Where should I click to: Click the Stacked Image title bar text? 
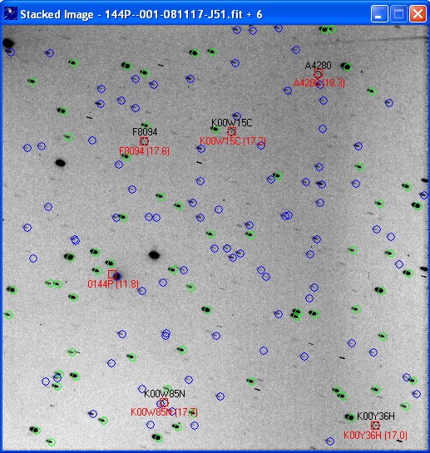coord(141,14)
